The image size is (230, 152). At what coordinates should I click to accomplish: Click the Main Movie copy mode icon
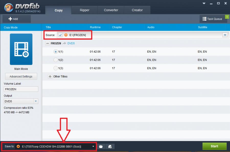pos(21,49)
